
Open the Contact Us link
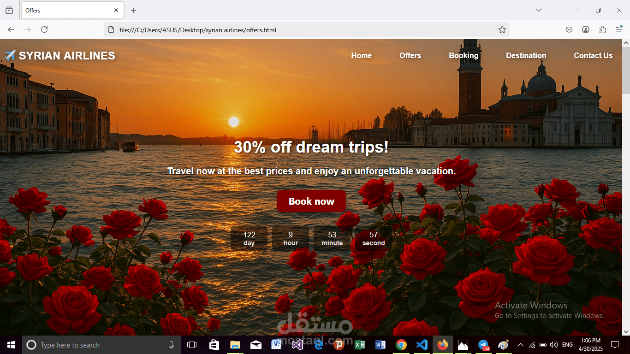point(593,55)
